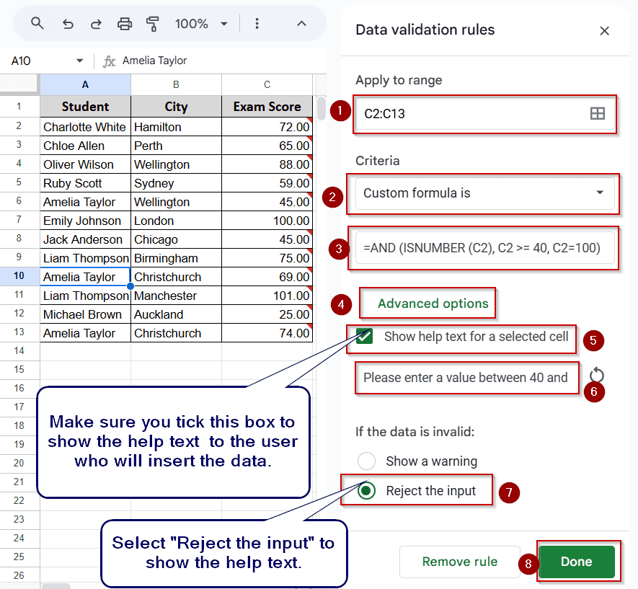Click the custom formula input field

coord(484,248)
